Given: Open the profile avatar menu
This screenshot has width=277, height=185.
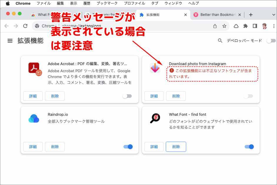Looking at the screenshot, I should point(264,26).
